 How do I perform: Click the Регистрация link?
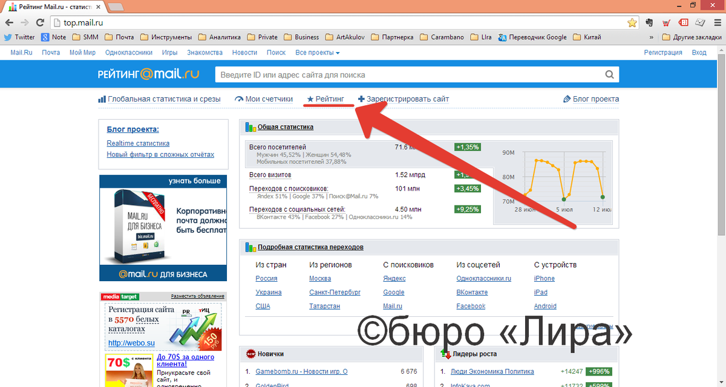(662, 53)
